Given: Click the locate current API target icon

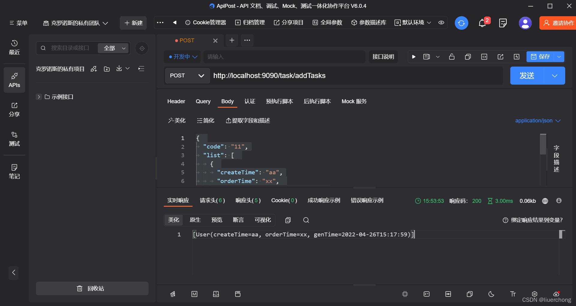Looking at the screenshot, I should [x=142, y=48].
